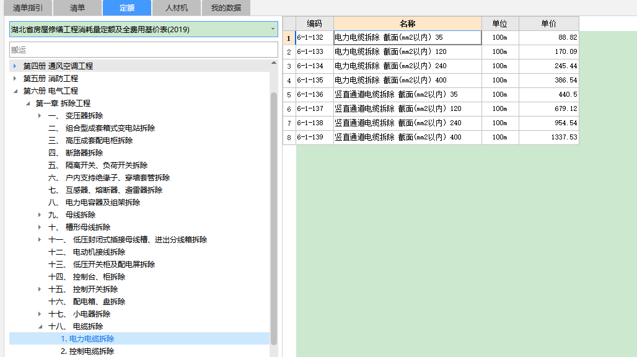Select 竖直通道电缆拆除 截面 240 name cell
Image resolution: width=637 pixels, height=357 pixels.
tap(408, 123)
